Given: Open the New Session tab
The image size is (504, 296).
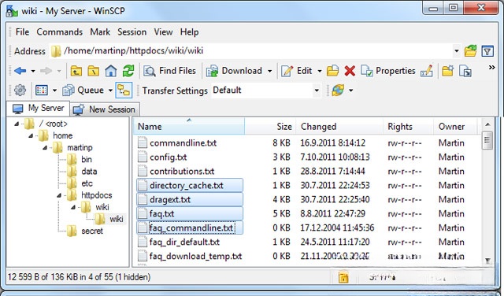Looking at the screenshot, I should pyautogui.click(x=105, y=109).
